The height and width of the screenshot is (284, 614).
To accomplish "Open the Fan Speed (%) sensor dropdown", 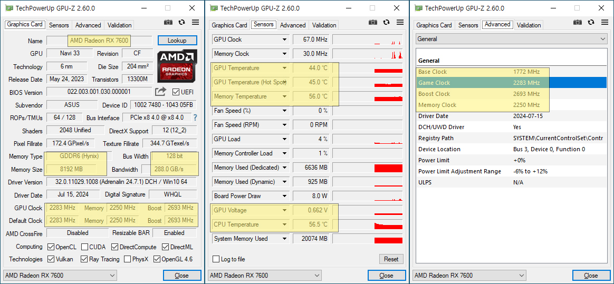I will coord(285,111).
